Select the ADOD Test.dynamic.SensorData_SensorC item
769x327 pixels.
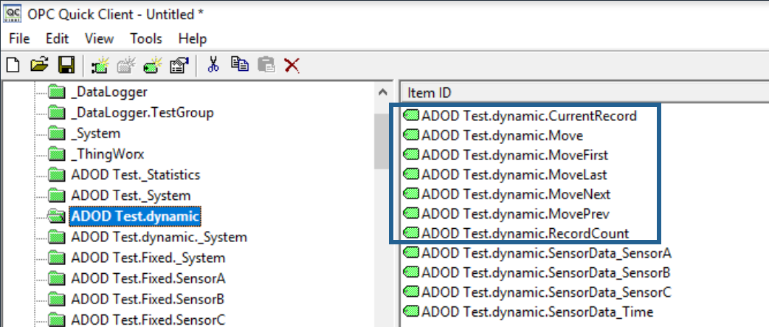[546, 292]
